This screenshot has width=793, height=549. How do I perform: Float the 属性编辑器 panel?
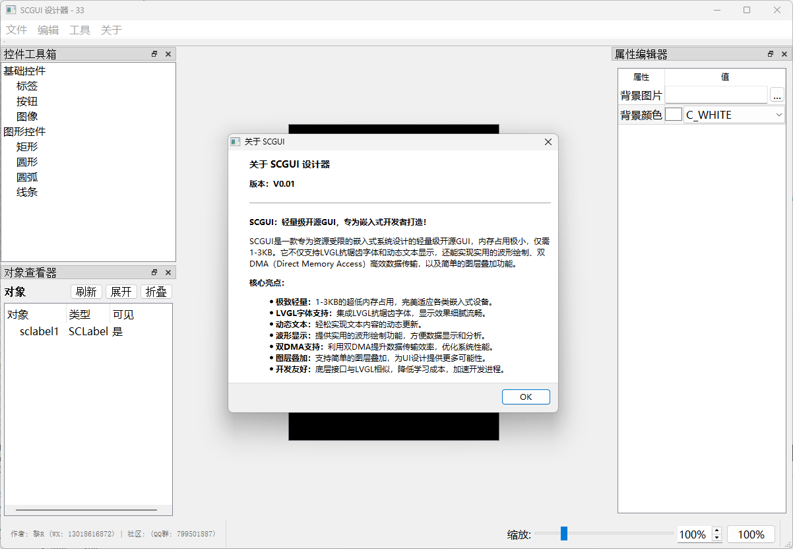pos(771,54)
